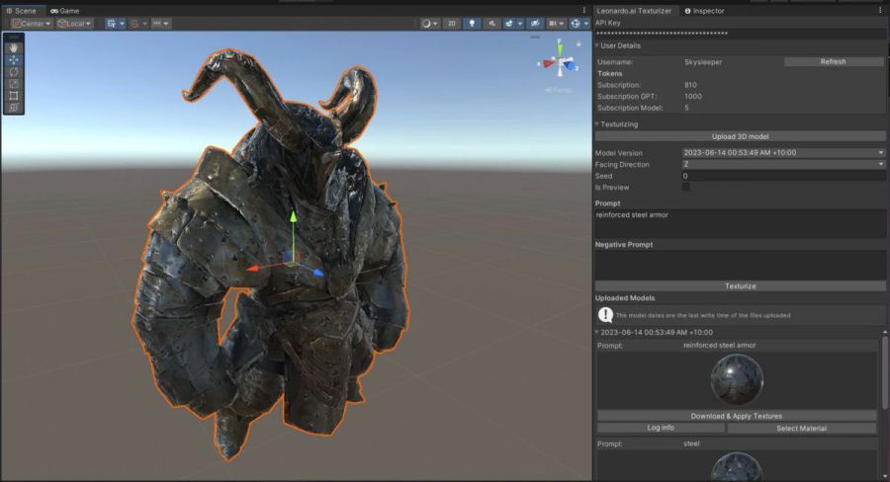Viewport: 890px width, 482px height.
Task: Switch to the Game tab
Action: (64, 11)
